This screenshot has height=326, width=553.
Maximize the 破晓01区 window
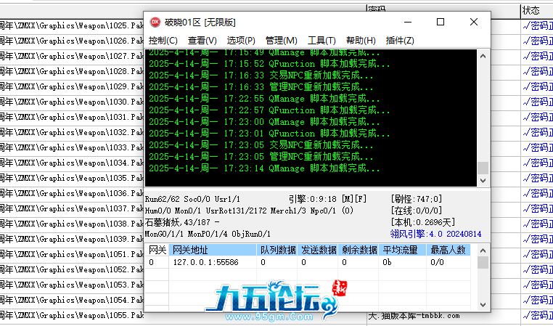(440, 23)
